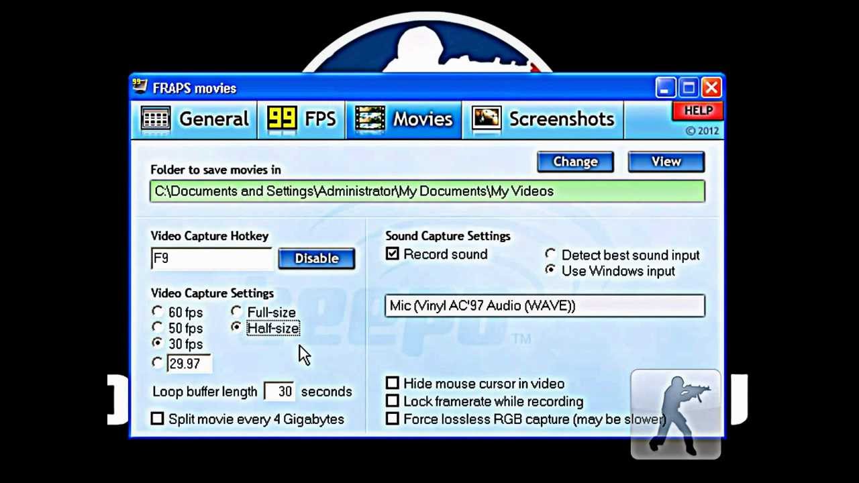The height and width of the screenshot is (483, 859).
Task: Click the Video Capture Hotkey F9 field
Action: point(211,259)
